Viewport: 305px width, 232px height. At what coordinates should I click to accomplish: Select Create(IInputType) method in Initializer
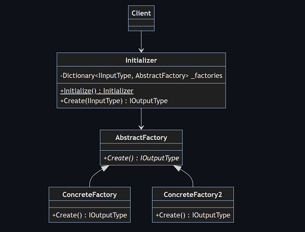pos(114,101)
